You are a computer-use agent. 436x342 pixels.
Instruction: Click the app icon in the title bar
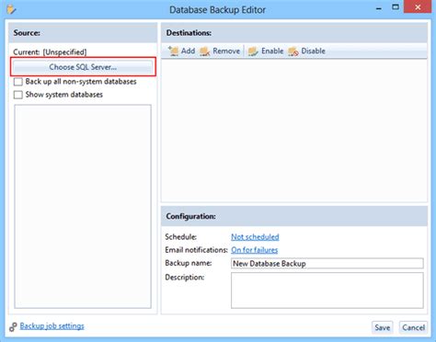pos(11,9)
